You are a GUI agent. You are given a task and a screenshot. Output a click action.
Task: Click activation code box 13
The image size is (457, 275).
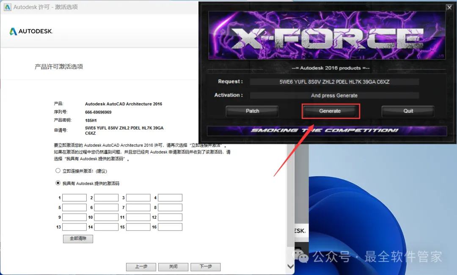[74, 227]
